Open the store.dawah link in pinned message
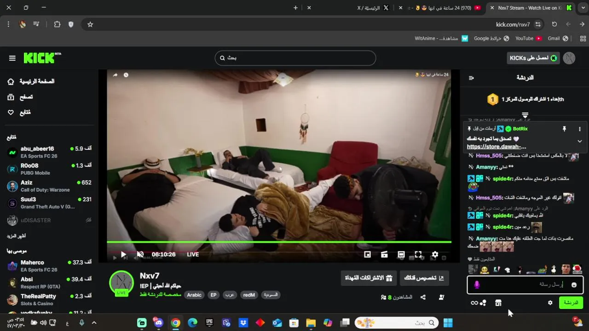This screenshot has width=589, height=331. (497, 147)
